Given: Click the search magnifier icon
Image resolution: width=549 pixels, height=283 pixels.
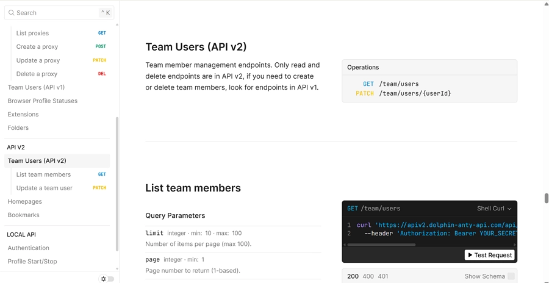Looking at the screenshot, I should (x=12, y=13).
